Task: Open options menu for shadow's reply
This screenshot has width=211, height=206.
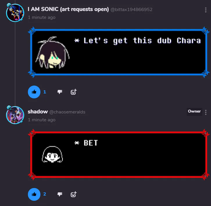Action: coord(205,112)
